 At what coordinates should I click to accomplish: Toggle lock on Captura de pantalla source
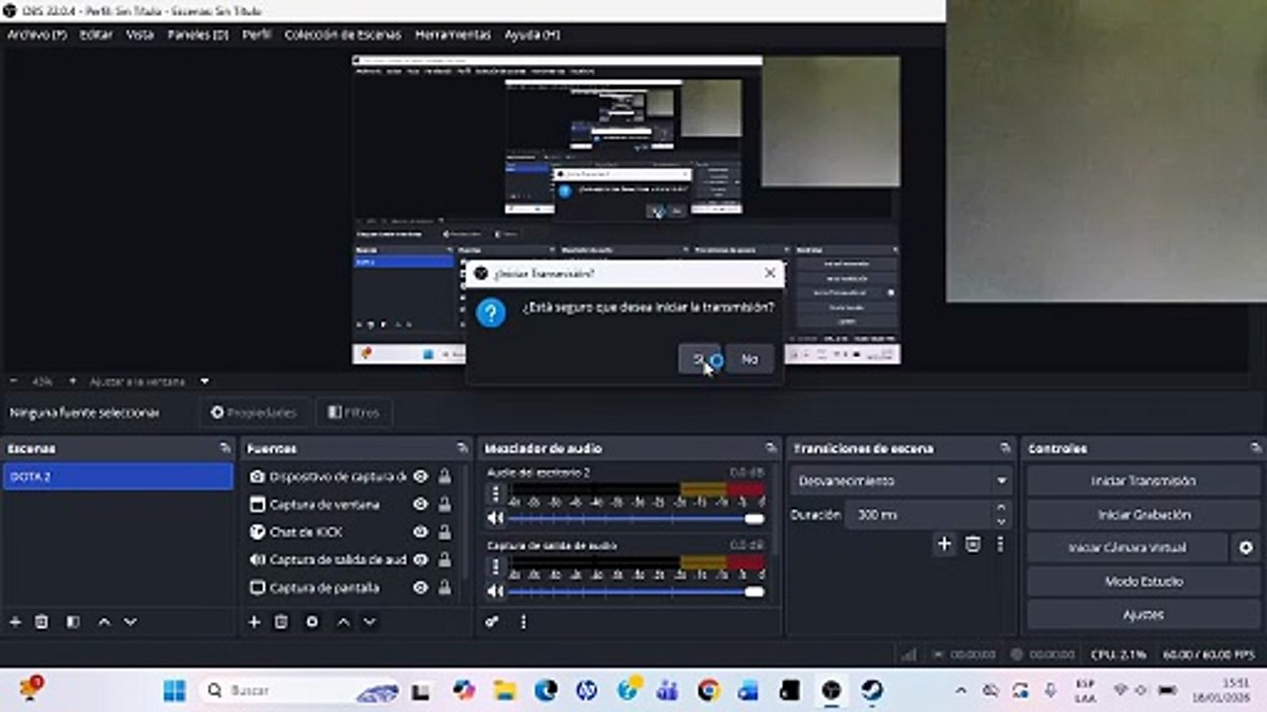pos(444,587)
